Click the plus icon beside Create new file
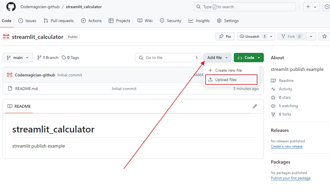Viewport: 330px width, 192px height. pos(210,70)
